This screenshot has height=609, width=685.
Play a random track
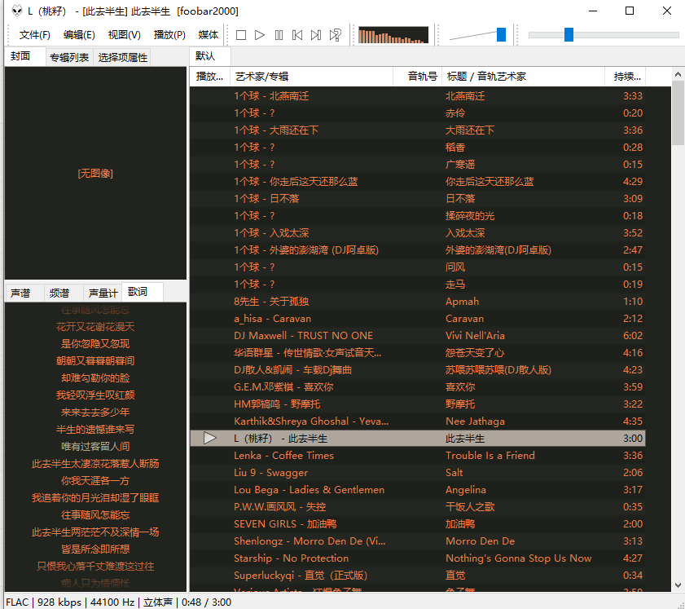click(335, 35)
